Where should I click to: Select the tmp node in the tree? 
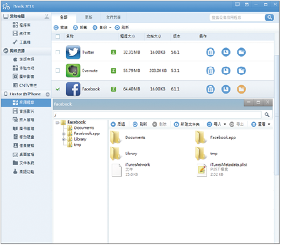click(x=77, y=145)
